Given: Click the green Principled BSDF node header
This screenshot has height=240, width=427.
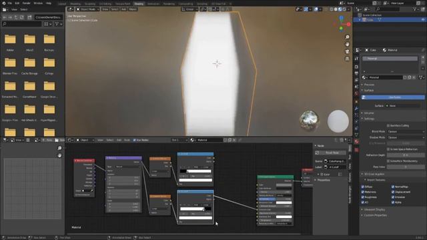Looking at the screenshot, I should pyautogui.click(x=276, y=177).
